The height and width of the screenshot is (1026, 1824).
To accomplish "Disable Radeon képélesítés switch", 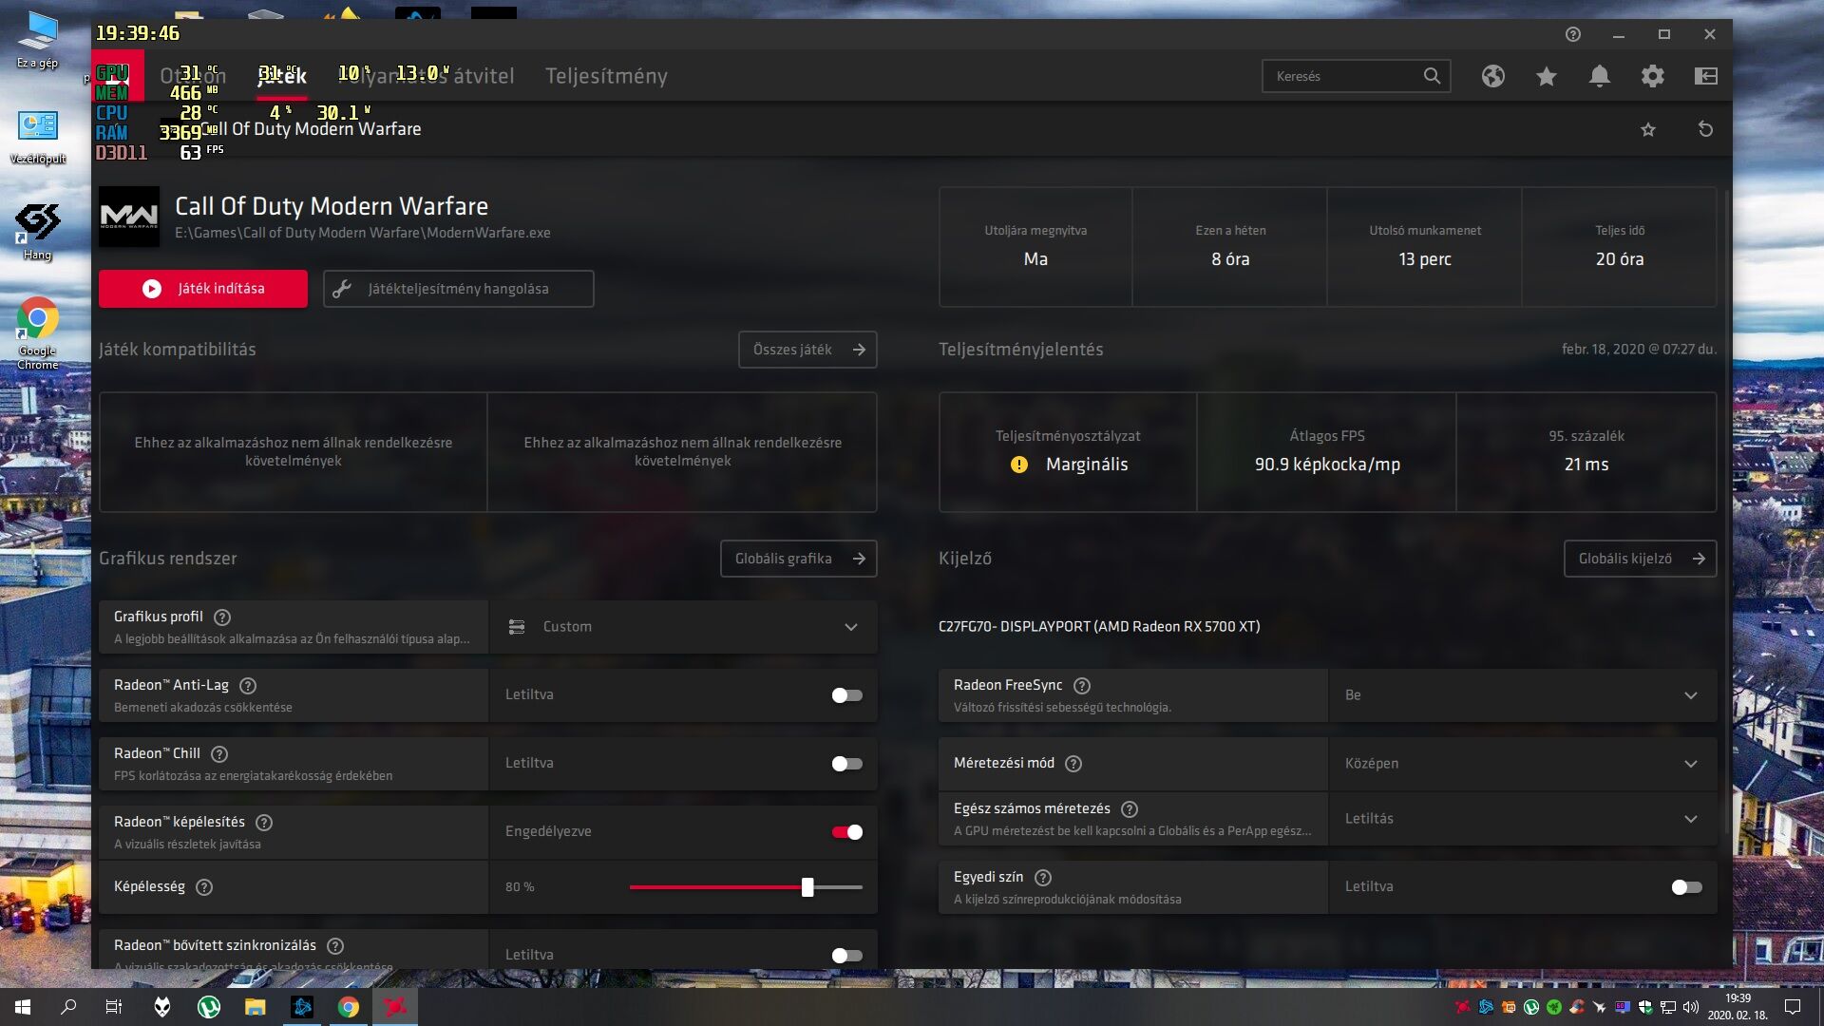I will click(x=846, y=832).
